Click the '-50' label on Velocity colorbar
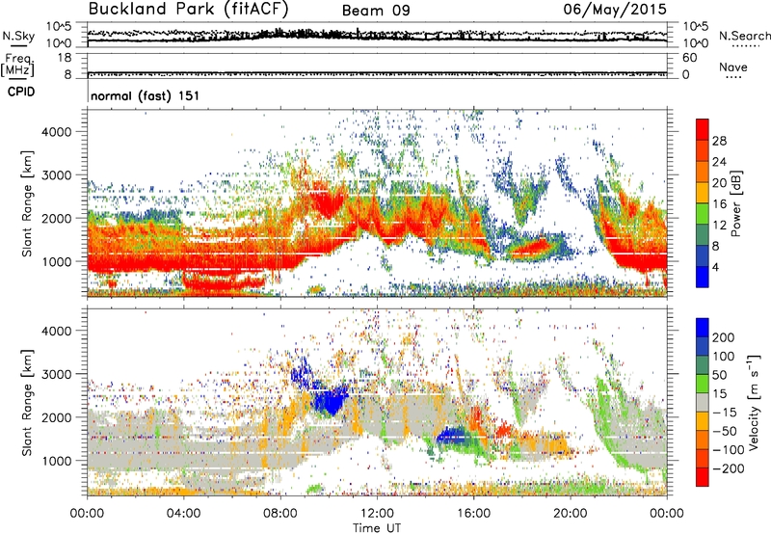The image size is (771, 534). tap(725, 431)
